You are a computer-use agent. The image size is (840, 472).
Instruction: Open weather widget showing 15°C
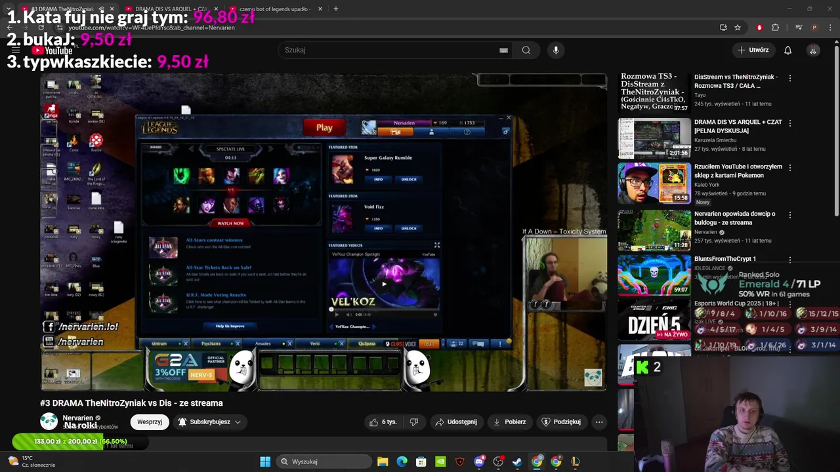(31, 462)
